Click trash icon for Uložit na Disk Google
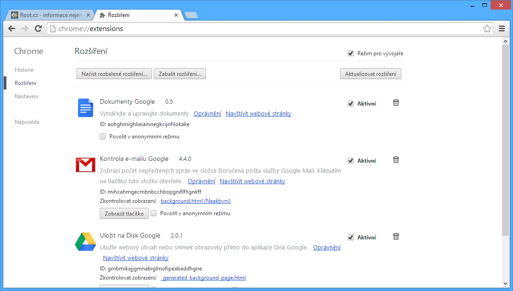The width and height of the screenshot is (513, 291). pyautogui.click(x=396, y=237)
